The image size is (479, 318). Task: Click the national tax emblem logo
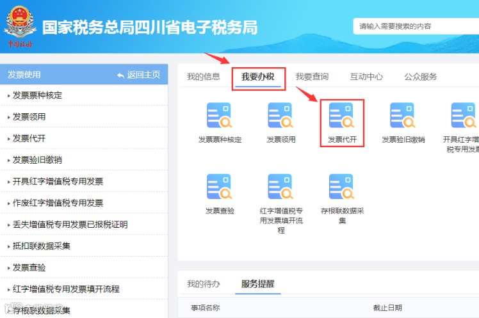click(x=20, y=26)
